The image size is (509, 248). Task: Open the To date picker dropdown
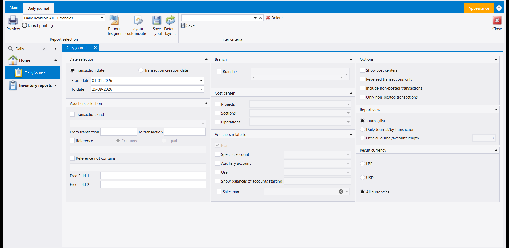pyautogui.click(x=201, y=89)
